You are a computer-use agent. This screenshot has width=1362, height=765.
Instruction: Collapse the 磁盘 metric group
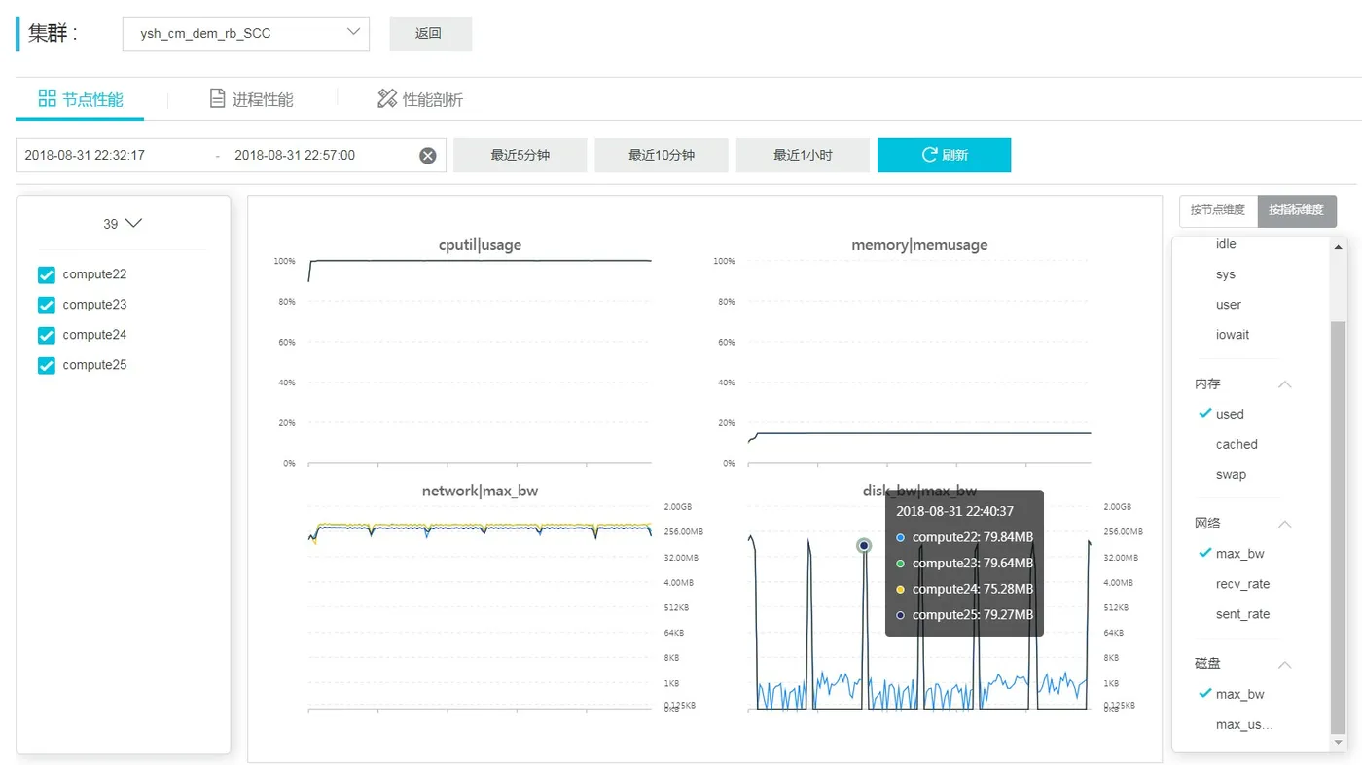pos(1284,664)
